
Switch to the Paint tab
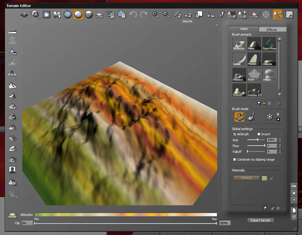coord(244,29)
